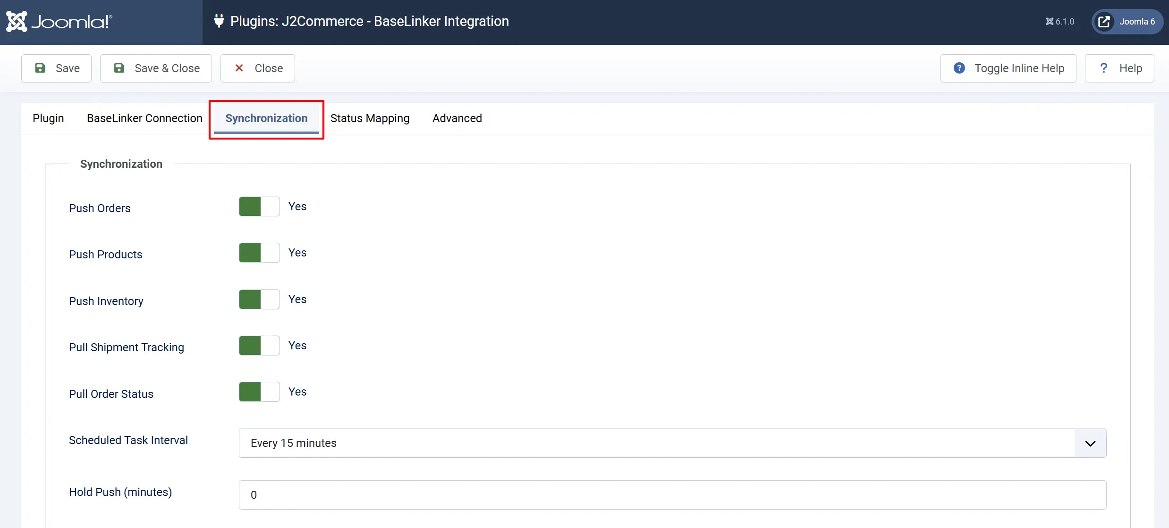Click the Scheduled Task Interval label

(128, 440)
